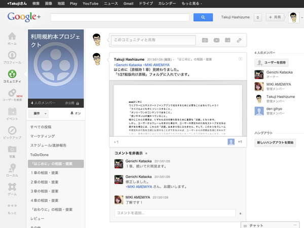This screenshot has width=304, height=228.
Task: Open the もっと見る menu in top bar
Action: coord(192,4)
